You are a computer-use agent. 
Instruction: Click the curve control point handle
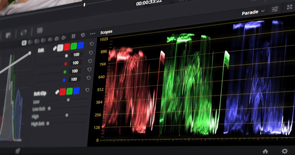pos(30,53)
